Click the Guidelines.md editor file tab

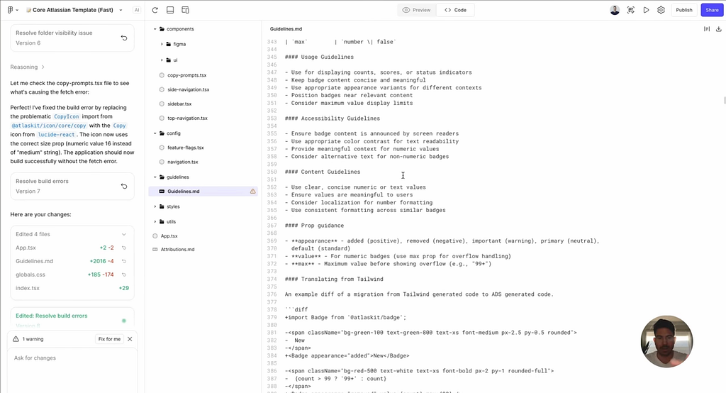click(286, 29)
